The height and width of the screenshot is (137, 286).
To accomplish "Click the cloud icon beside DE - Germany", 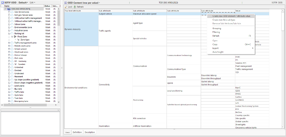I will (12, 61).
